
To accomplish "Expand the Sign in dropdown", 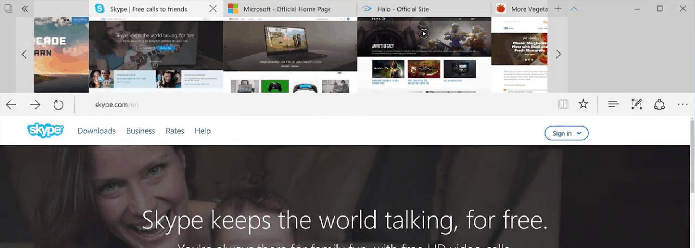I will pyautogui.click(x=567, y=133).
